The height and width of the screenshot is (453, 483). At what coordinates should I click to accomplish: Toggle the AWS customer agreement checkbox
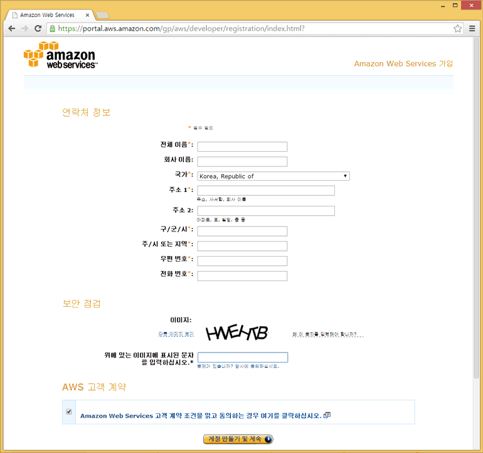pos(69,412)
